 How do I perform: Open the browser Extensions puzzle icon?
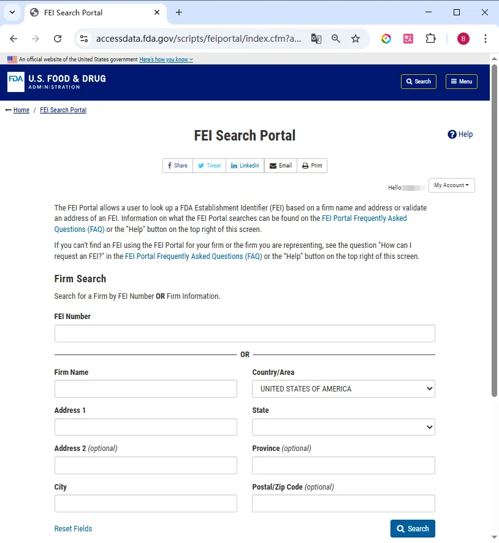(430, 39)
